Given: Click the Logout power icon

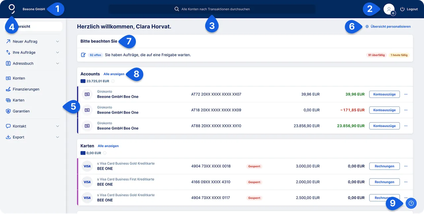Looking at the screenshot, I should pyautogui.click(x=402, y=9).
